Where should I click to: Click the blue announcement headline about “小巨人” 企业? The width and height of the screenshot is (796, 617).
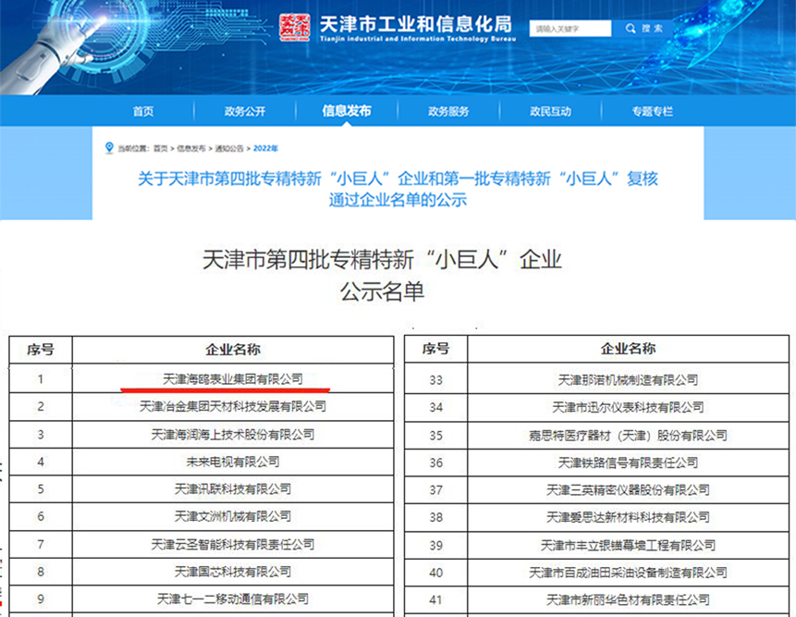pyautogui.click(x=398, y=189)
